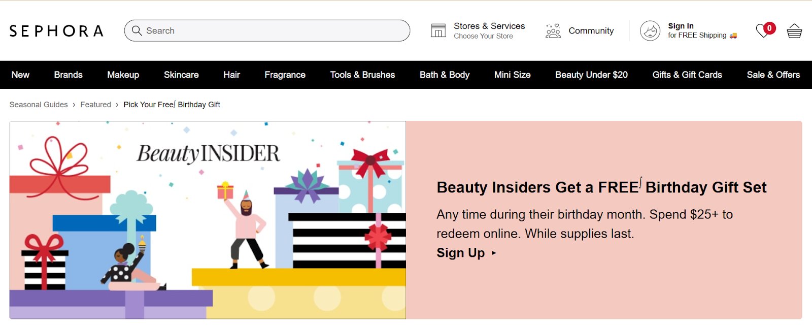Click the Sephora logo
The image size is (812, 326).
coord(56,31)
